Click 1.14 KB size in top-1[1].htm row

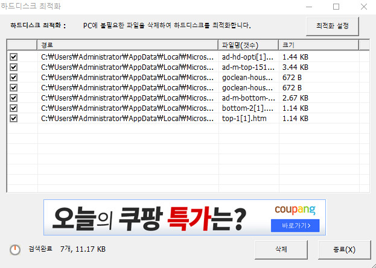coord(295,119)
